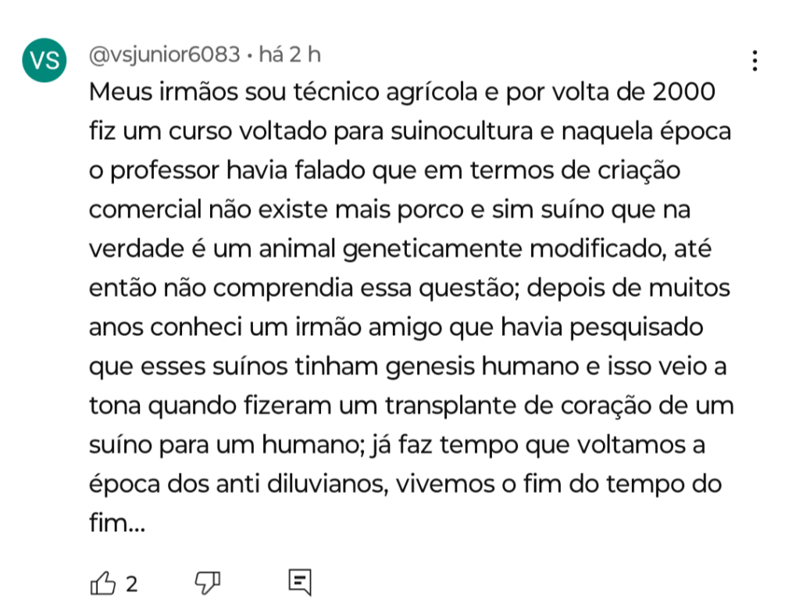Click the word 'comprendia' in the comment
This screenshot has height=600, width=799.
[280, 288]
